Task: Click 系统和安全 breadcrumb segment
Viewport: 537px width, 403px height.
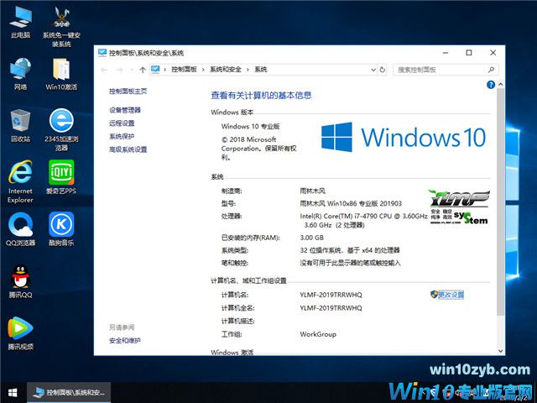Action: click(226, 70)
